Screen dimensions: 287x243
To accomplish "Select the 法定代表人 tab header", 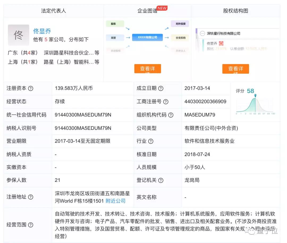I will point(53,11).
